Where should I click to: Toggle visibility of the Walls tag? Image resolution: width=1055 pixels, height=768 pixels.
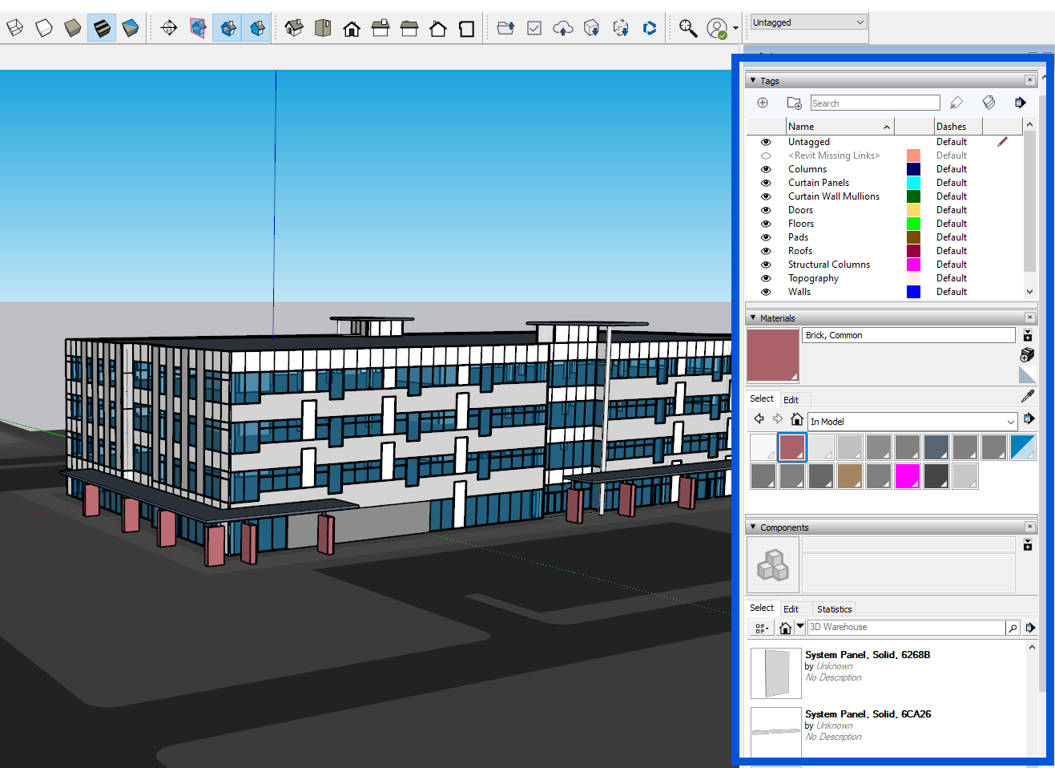pyautogui.click(x=765, y=291)
